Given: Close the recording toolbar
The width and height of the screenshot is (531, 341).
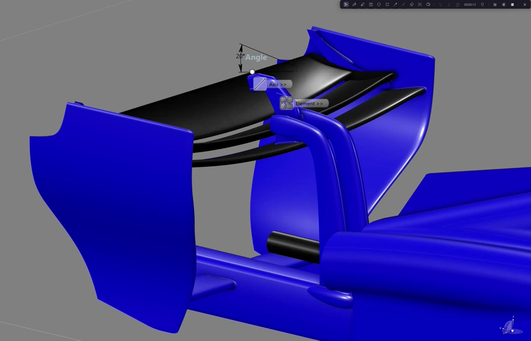Looking at the screenshot, I should [x=524, y=4].
